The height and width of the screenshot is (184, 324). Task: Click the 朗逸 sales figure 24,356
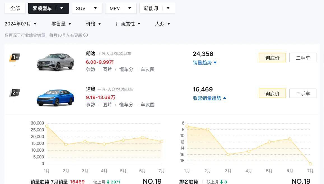203,54
